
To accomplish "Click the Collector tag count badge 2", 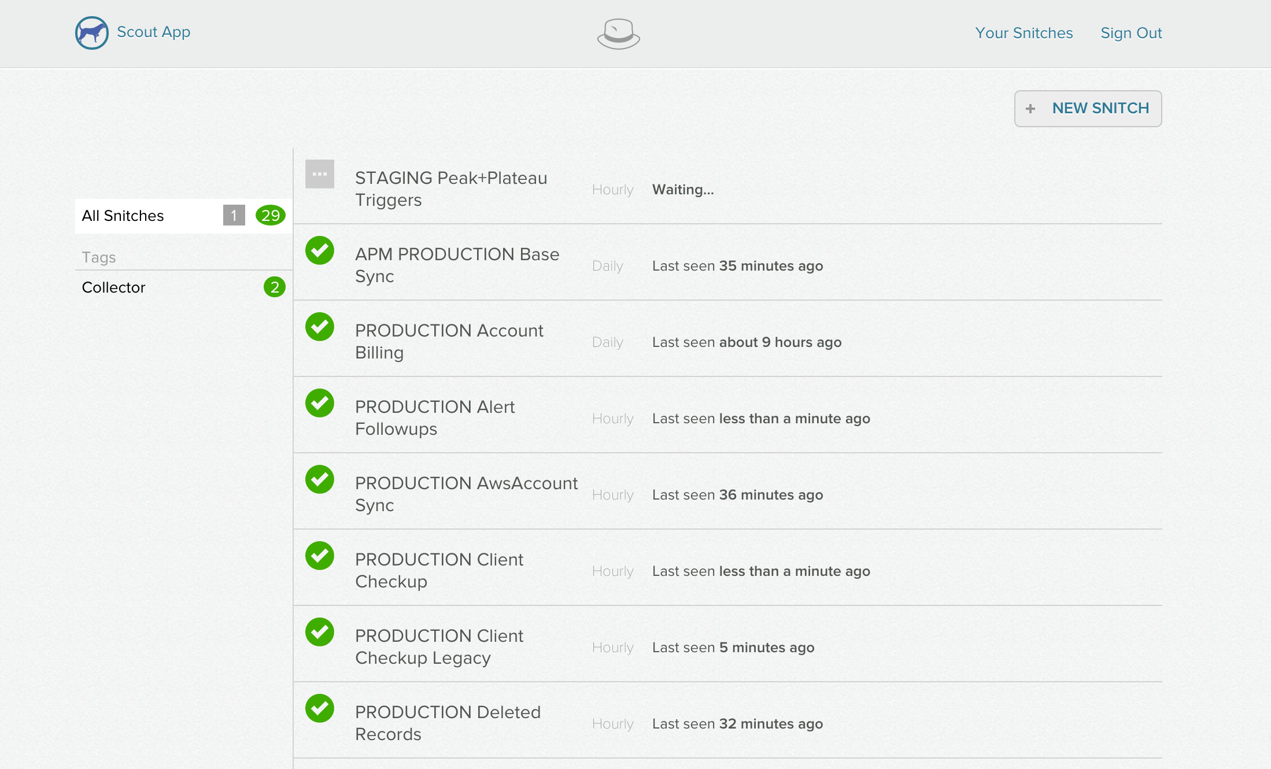I will (x=275, y=287).
